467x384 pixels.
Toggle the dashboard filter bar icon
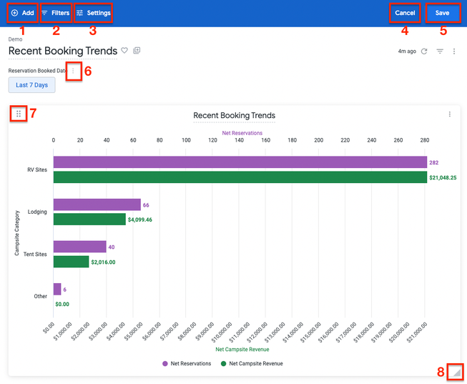tap(440, 51)
